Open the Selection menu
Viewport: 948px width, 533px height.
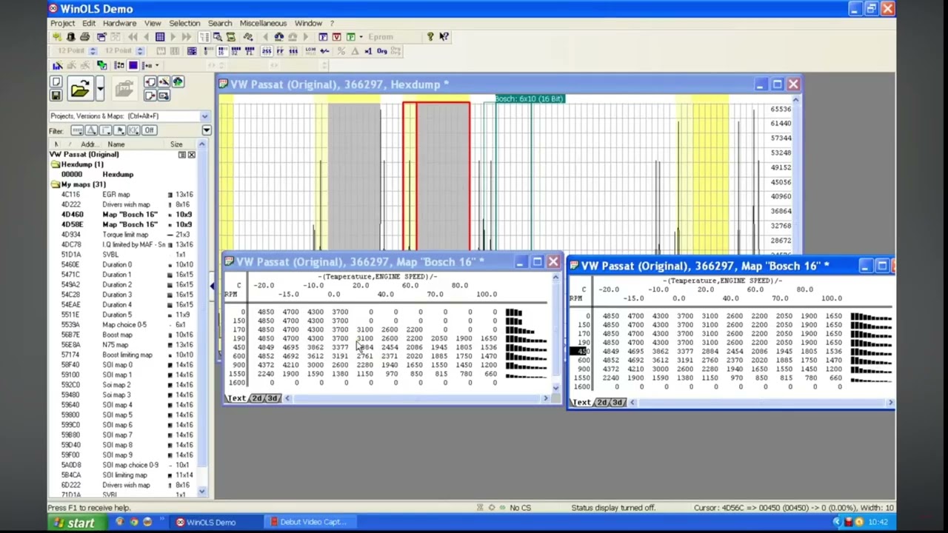(184, 23)
